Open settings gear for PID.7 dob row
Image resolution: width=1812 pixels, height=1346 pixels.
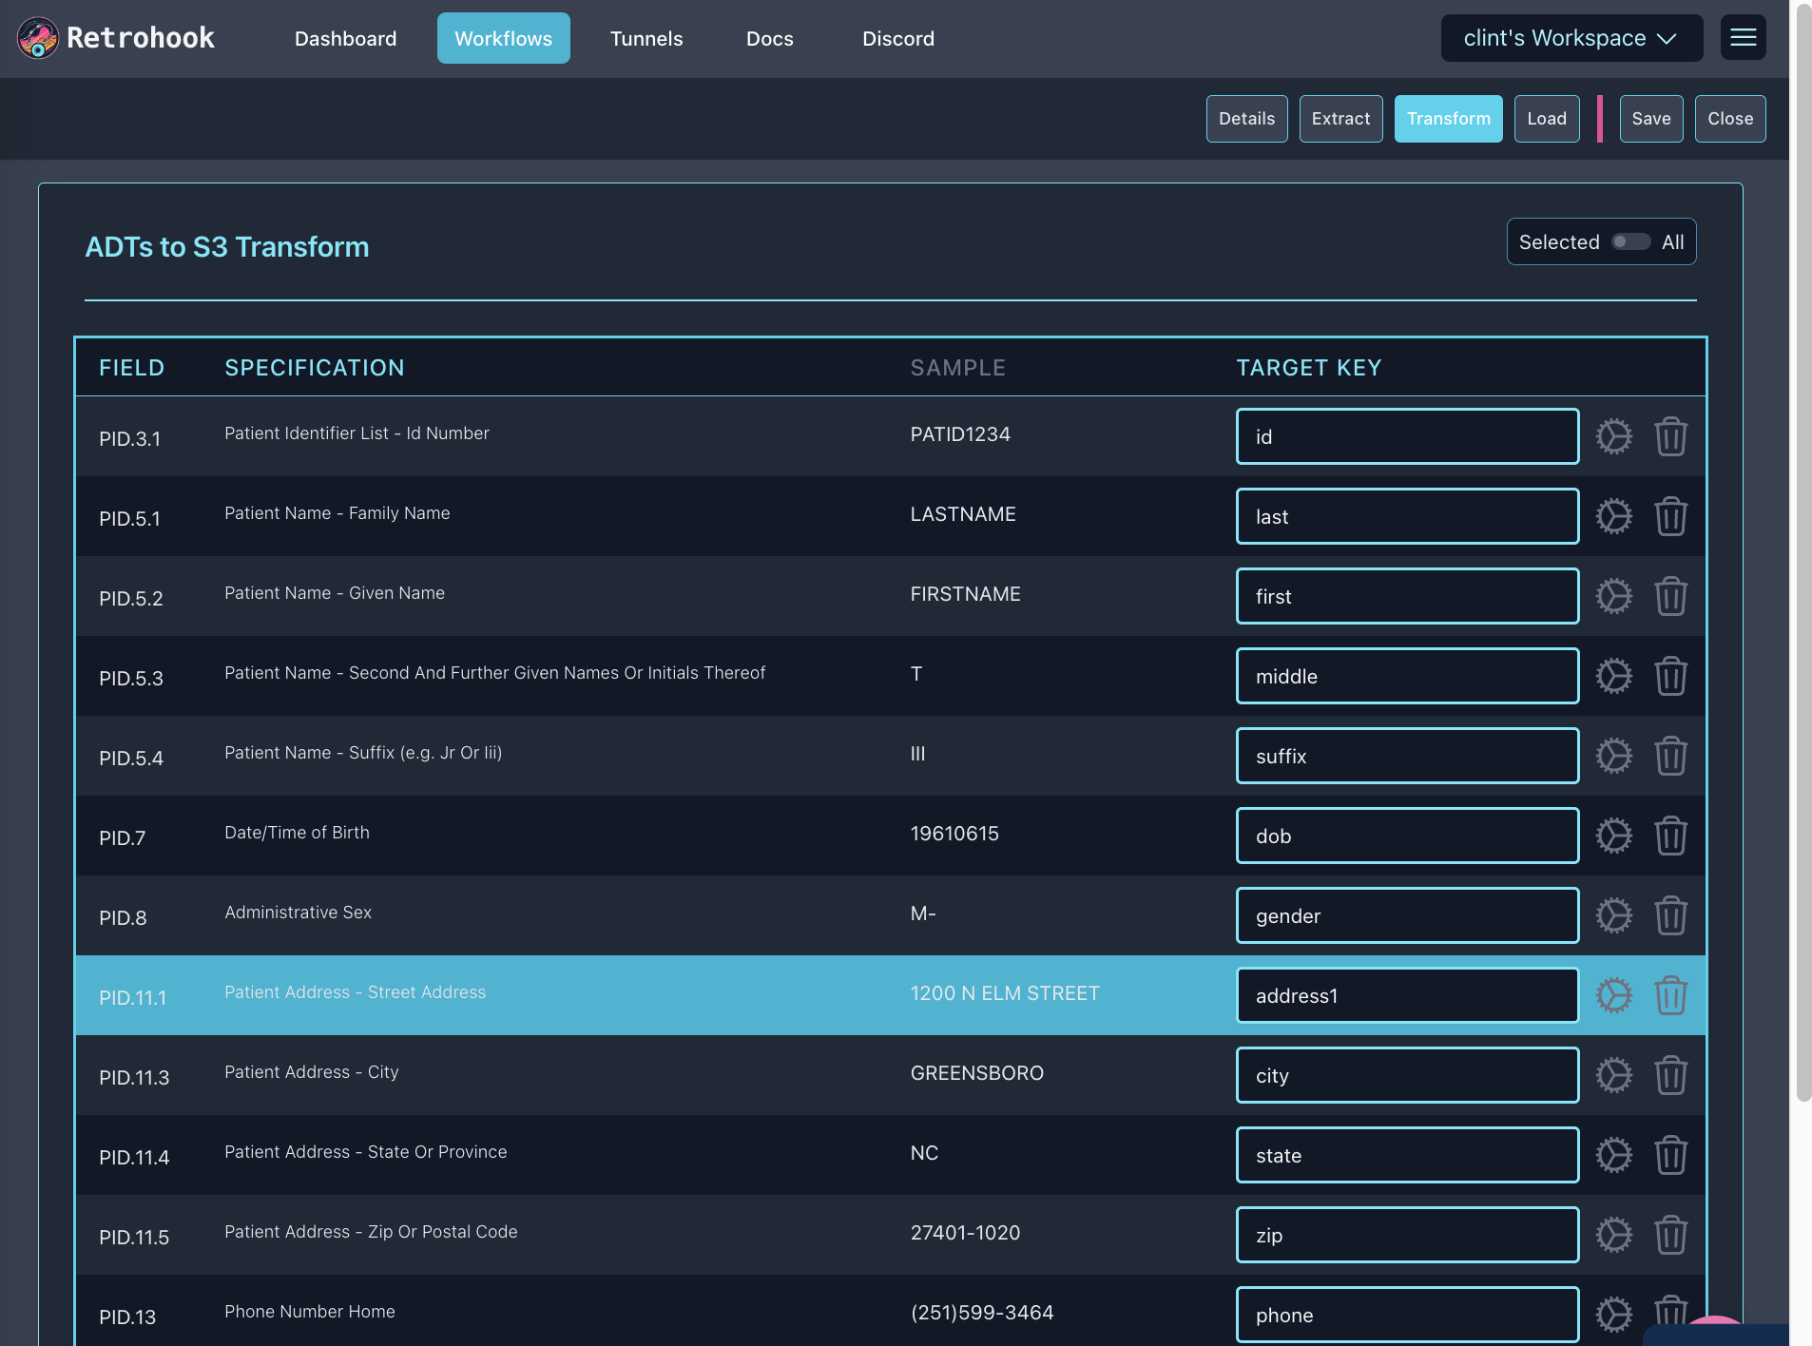(1613, 836)
